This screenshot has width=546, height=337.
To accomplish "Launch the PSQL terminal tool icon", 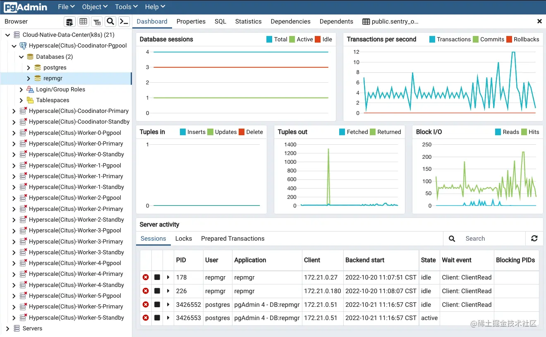I will [124, 22].
